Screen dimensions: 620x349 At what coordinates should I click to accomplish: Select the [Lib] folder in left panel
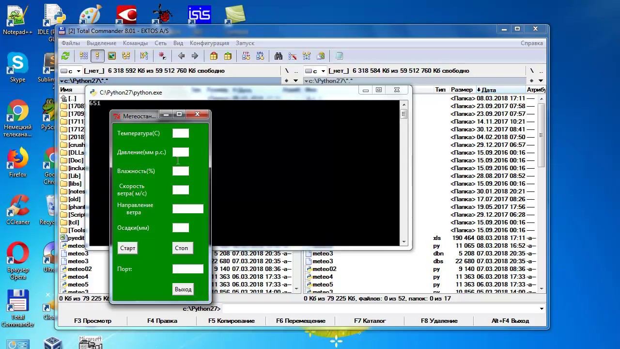[74, 176]
